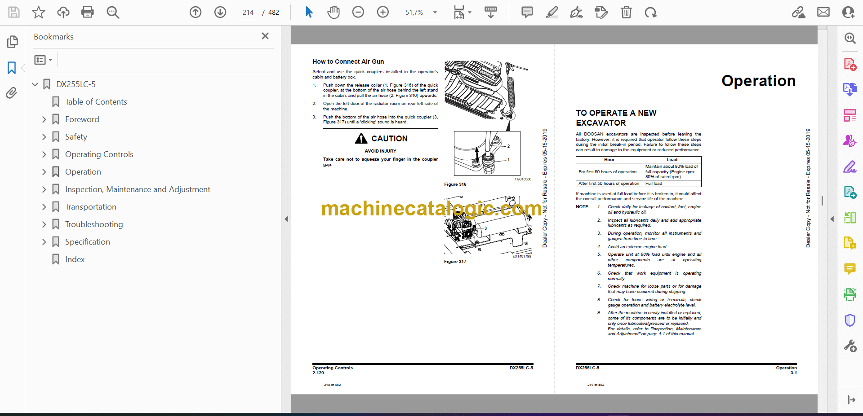Go to previous page arrow
Viewport: 863px width, 416px height.
(196, 12)
